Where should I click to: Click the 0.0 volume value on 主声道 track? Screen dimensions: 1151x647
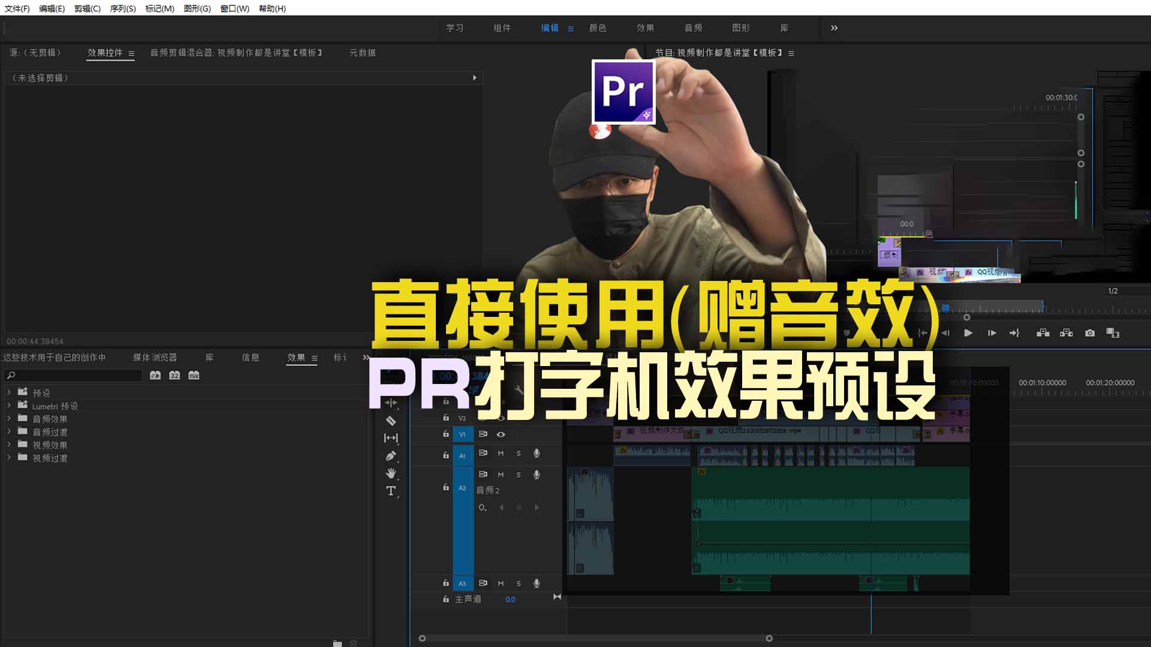tap(510, 599)
